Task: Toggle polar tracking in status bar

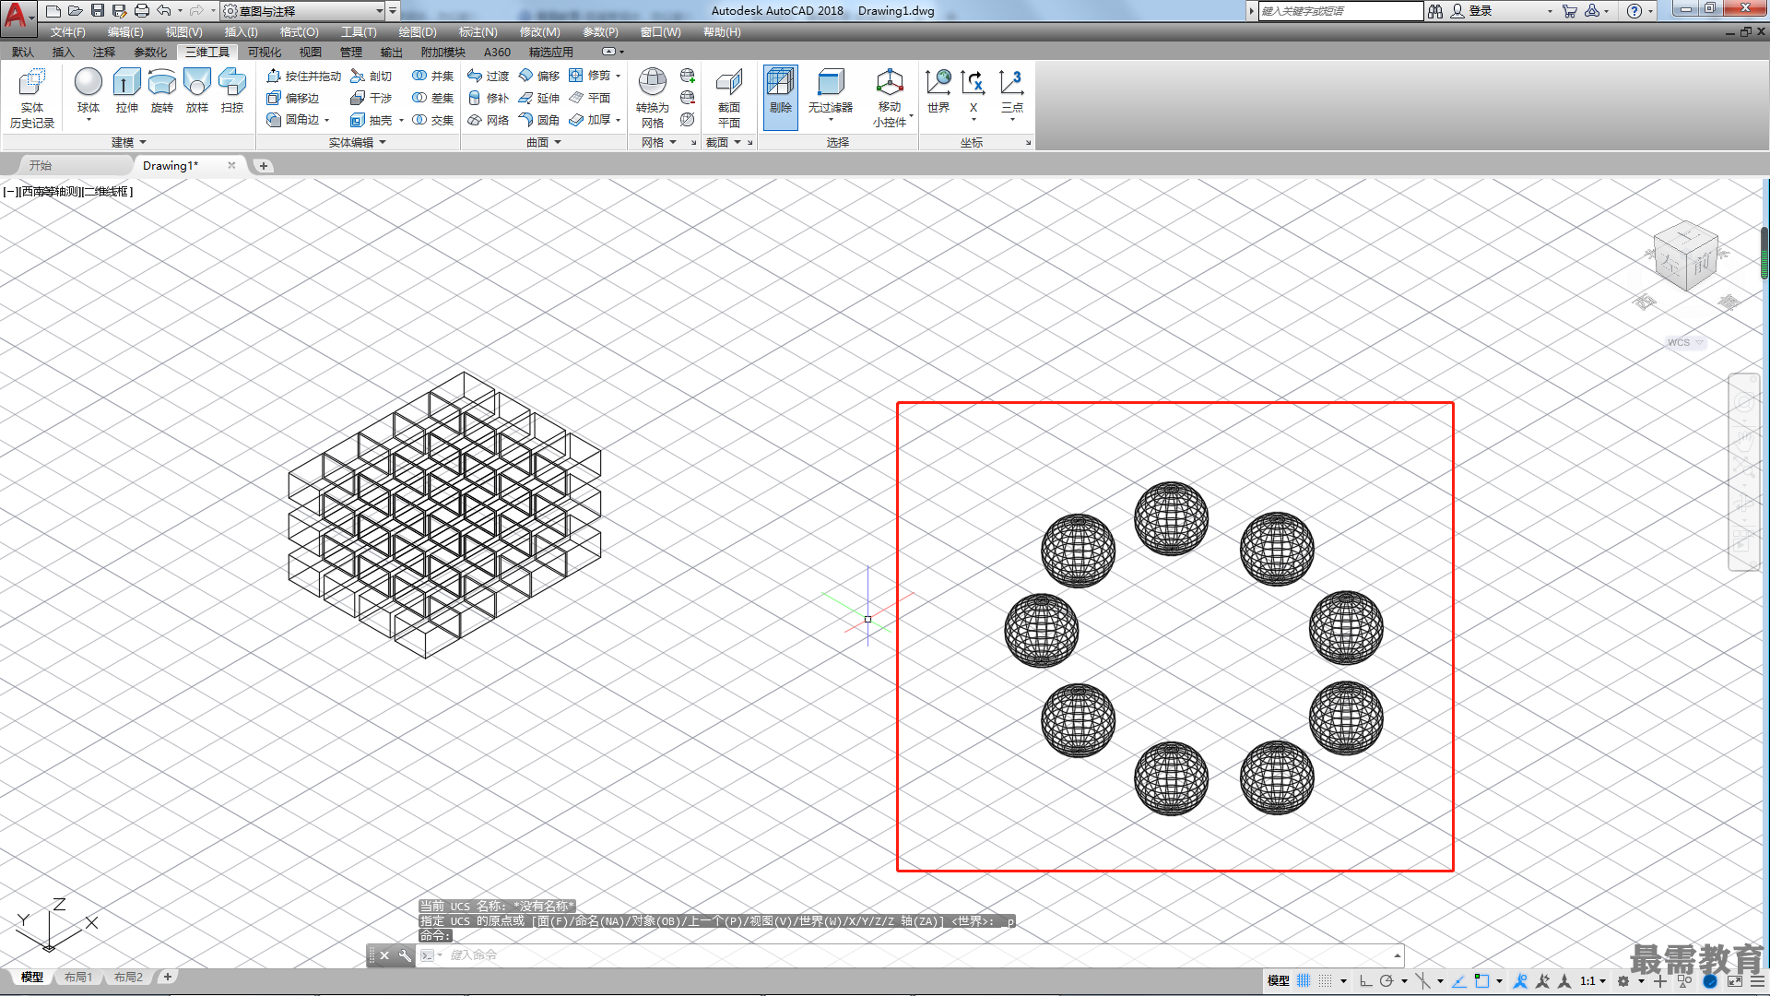Action: click(1386, 980)
